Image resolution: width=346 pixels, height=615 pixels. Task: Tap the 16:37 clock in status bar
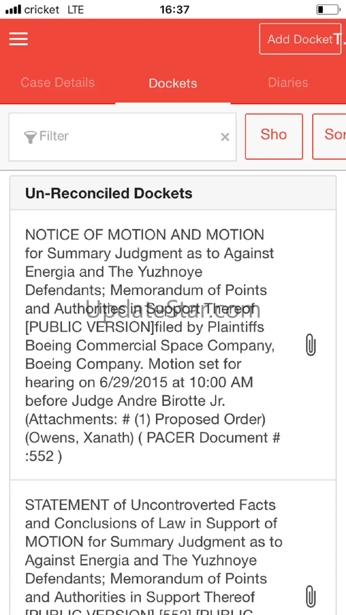click(x=174, y=9)
